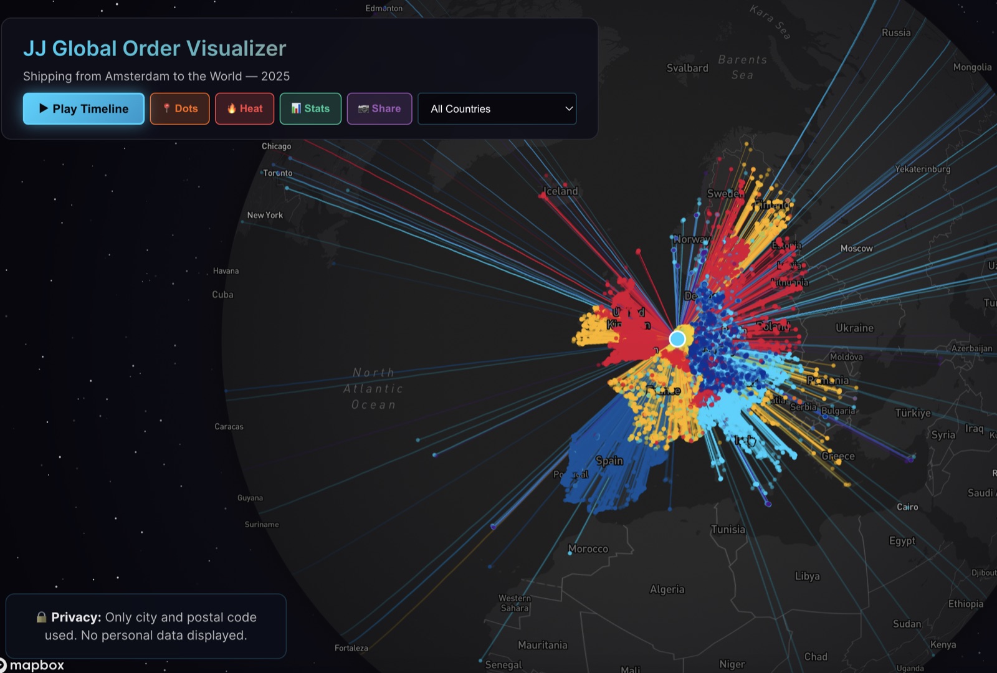Click the Sudan map label
The image size is (997, 673).
(x=907, y=624)
